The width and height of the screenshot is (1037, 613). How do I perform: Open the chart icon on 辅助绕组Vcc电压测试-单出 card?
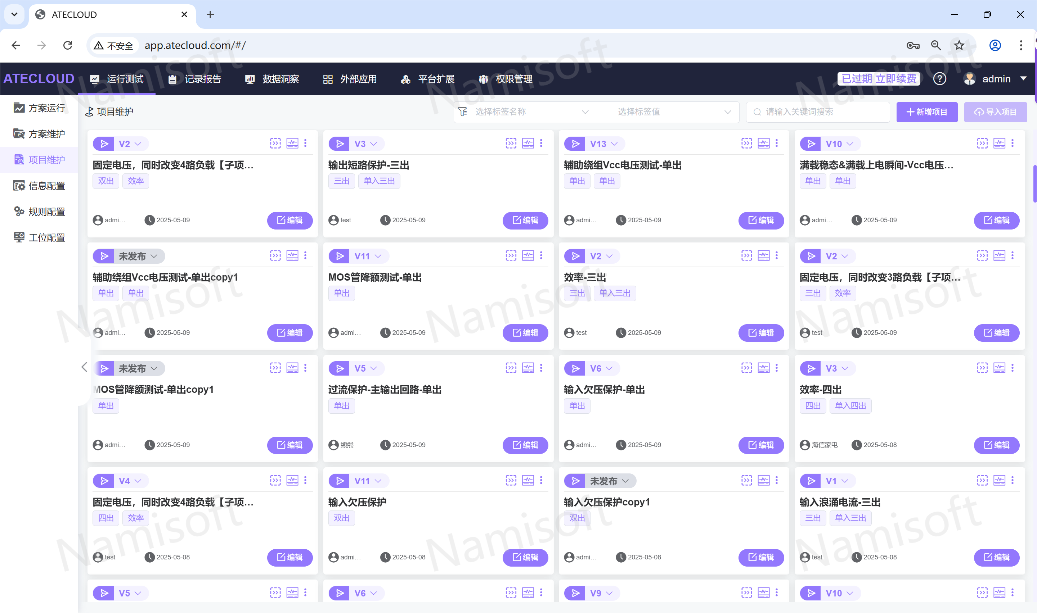tap(763, 143)
